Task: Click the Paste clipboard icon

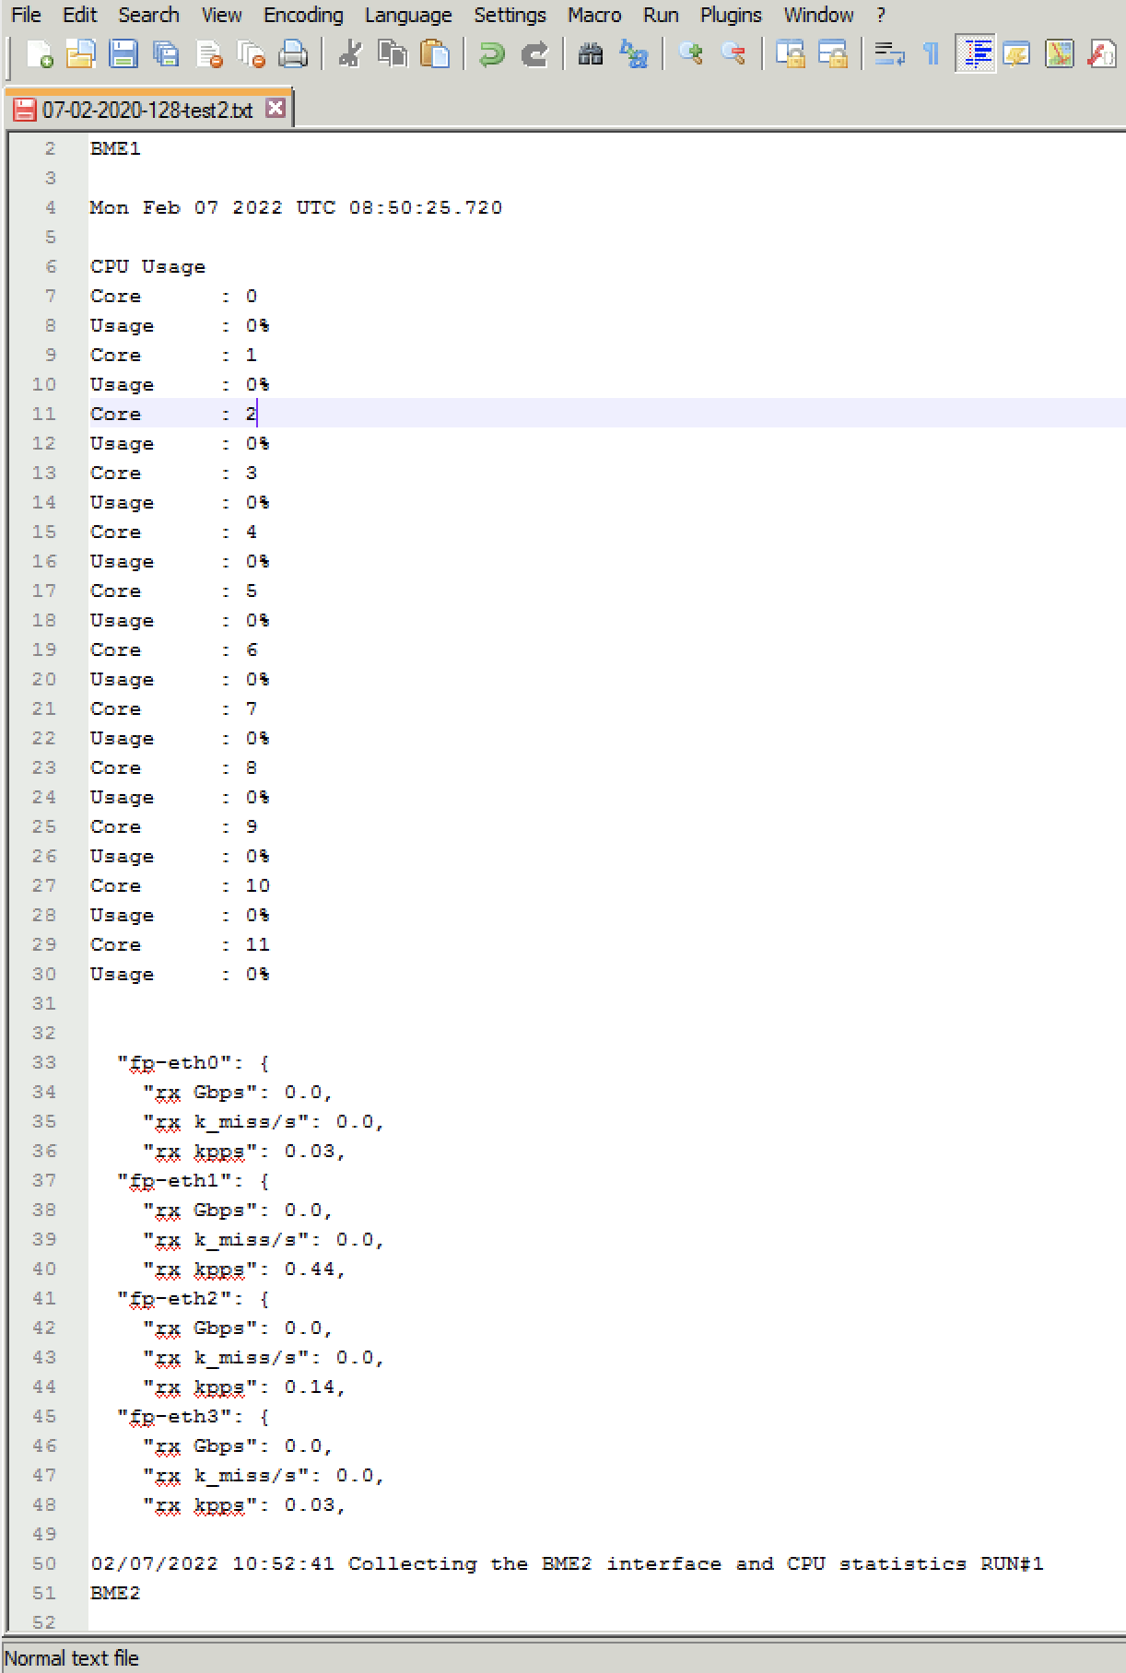Action: (434, 55)
